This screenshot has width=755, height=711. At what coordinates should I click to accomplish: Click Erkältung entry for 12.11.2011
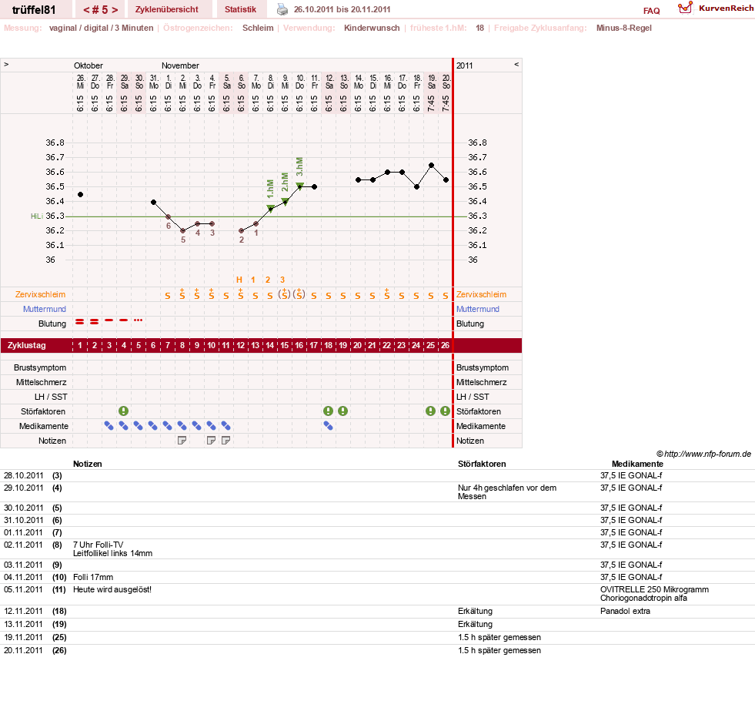[476, 611]
